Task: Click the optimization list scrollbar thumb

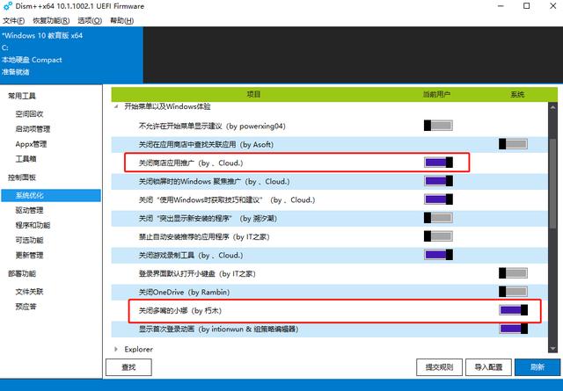Action: point(552,183)
